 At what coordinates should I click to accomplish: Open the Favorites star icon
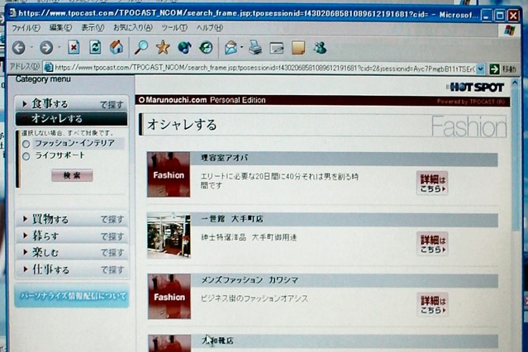click(163, 47)
